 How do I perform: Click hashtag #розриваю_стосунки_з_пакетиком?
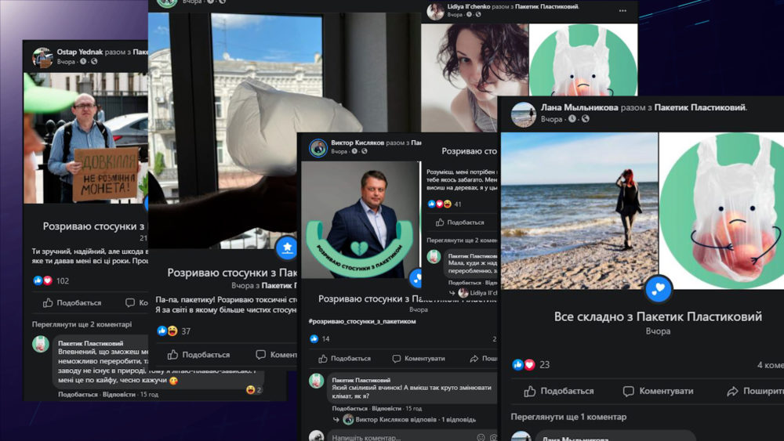pyautogui.click(x=362, y=322)
